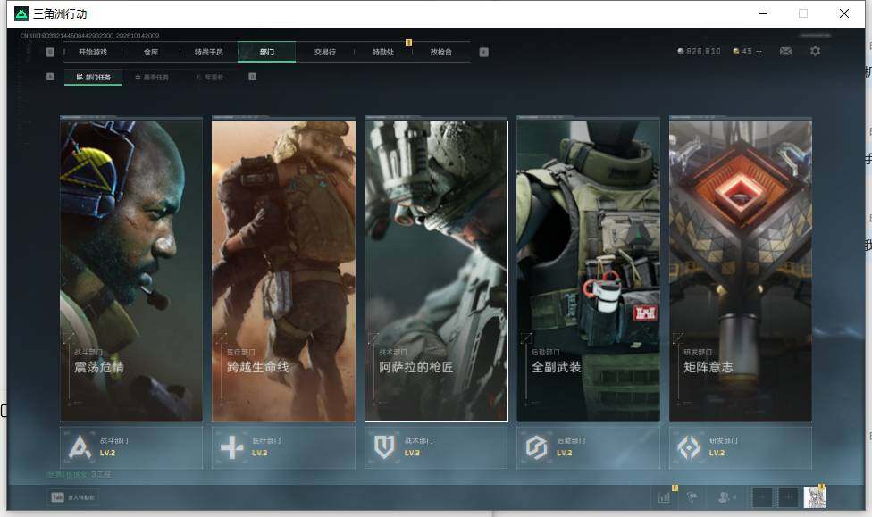Open the 改枪台 tab
The width and height of the screenshot is (872, 517).
tap(441, 52)
